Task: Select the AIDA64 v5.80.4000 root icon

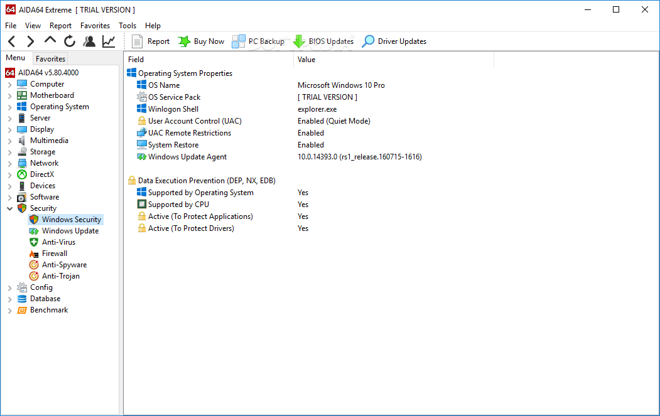Action: (10, 73)
